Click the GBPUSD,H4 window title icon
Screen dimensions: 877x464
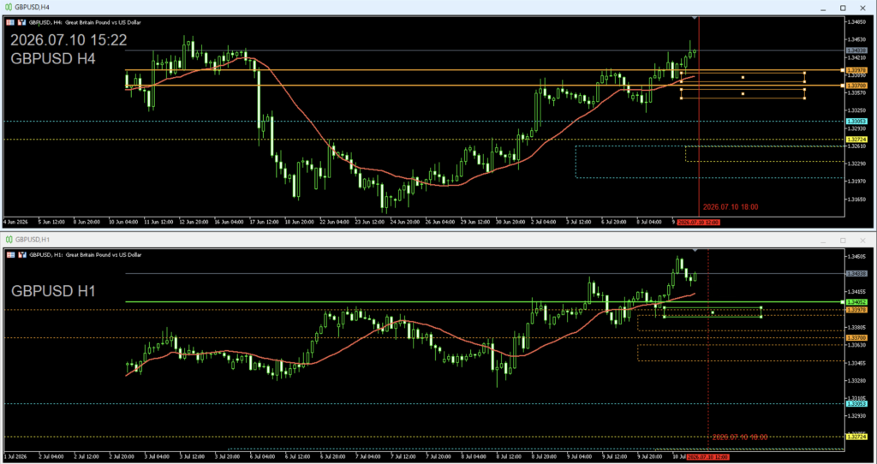(x=9, y=7)
